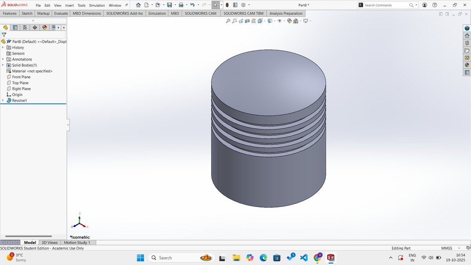
Task: Switch to Motion Study 1 tab
Action: pyautogui.click(x=77, y=243)
